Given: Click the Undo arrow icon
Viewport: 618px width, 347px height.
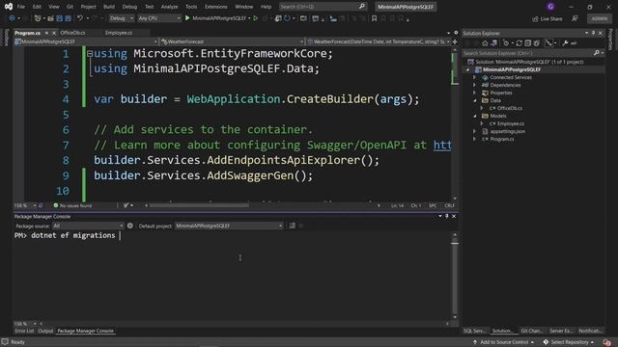Looking at the screenshot, I should click(80, 18).
